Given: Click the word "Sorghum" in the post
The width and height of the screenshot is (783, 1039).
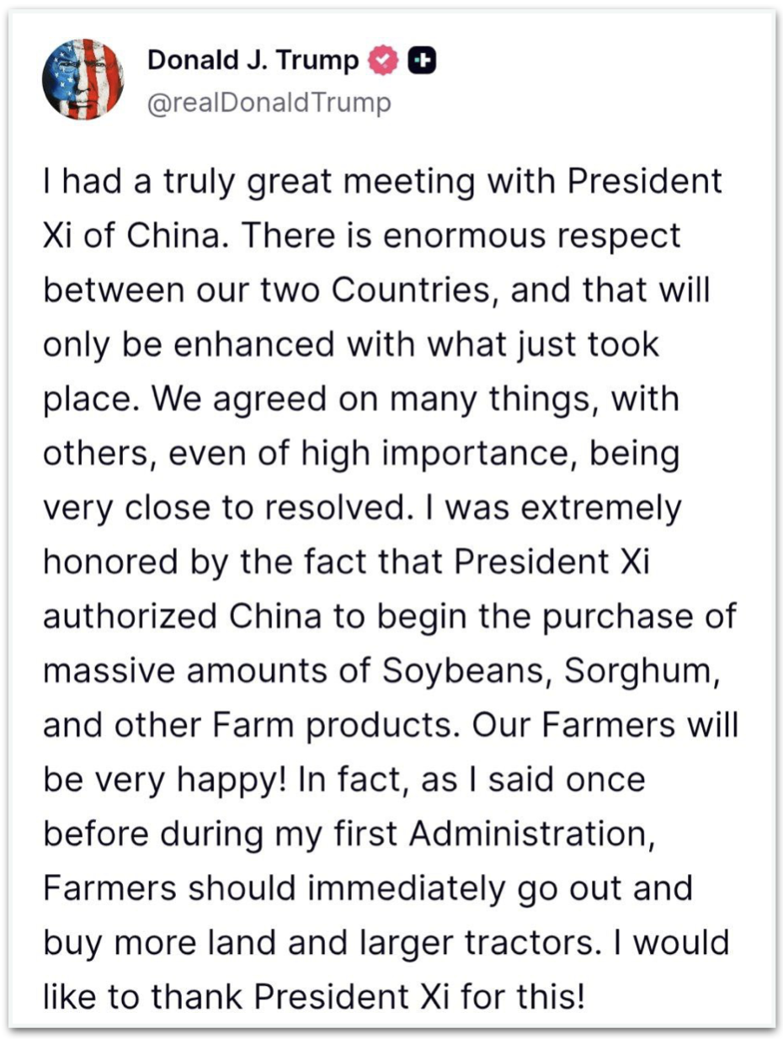Looking at the screenshot, I should coord(640,672).
